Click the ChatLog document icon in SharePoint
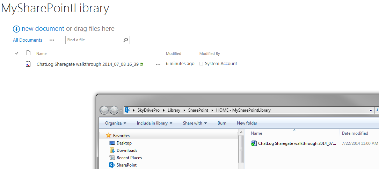The image size is (379, 169). (x=28, y=64)
